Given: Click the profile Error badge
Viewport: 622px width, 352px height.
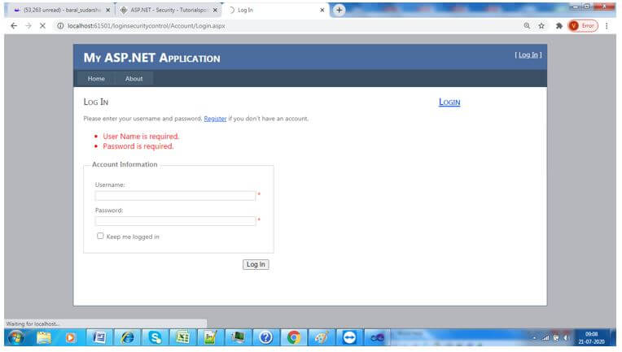Looking at the screenshot, I should pos(583,26).
